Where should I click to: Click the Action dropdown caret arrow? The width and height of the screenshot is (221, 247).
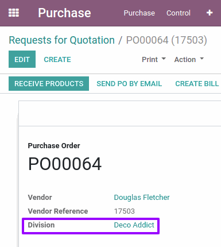(x=201, y=59)
